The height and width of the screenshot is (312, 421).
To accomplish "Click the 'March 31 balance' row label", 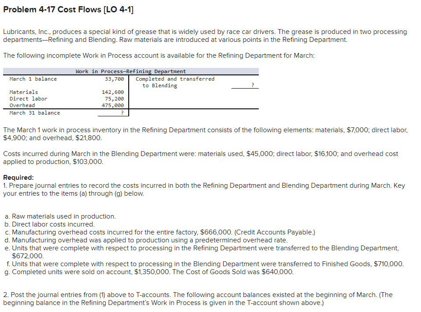I will (35, 113).
